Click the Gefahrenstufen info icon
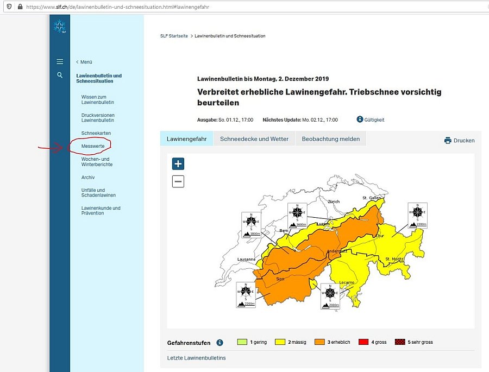 coord(220,343)
